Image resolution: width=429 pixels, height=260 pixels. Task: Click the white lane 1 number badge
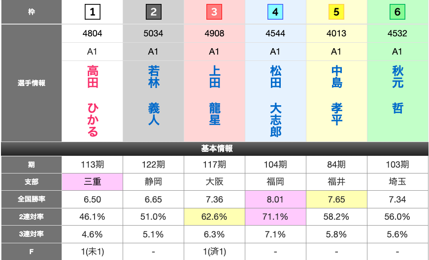93,12
